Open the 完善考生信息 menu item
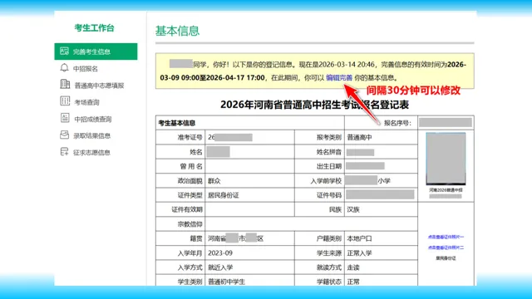The height and width of the screenshot is (299, 532). coord(96,51)
